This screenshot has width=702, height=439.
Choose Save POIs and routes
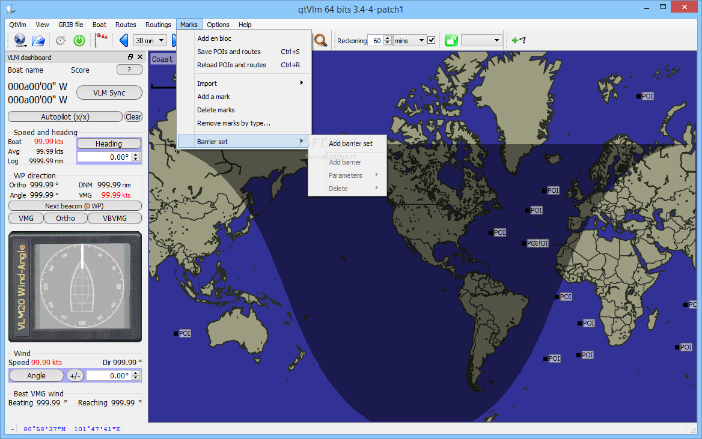coord(244,52)
